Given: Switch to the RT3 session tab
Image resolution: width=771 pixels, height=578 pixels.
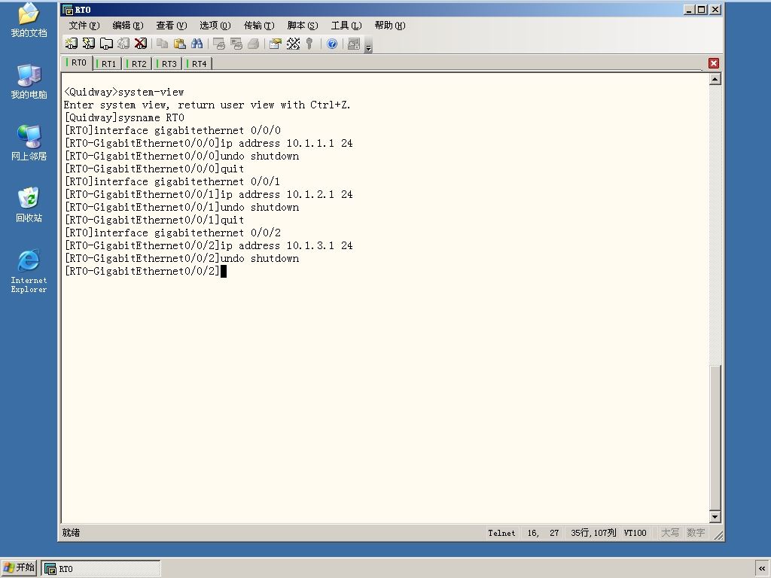Looking at the screenshot, I should (168, 64).
